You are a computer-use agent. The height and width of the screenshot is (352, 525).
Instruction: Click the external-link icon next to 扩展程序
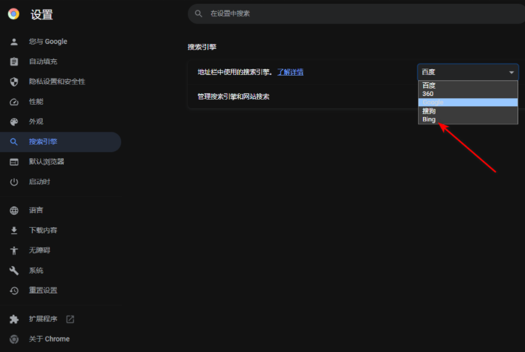coord(70,319)
